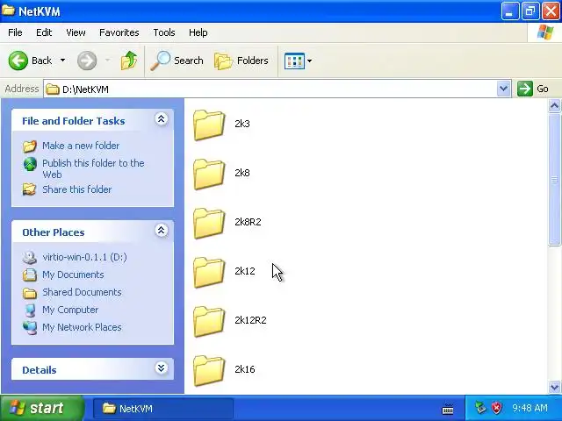The image size is (562, 421).
Task: Click the 2k3 folder name
Action: (242, 124)
